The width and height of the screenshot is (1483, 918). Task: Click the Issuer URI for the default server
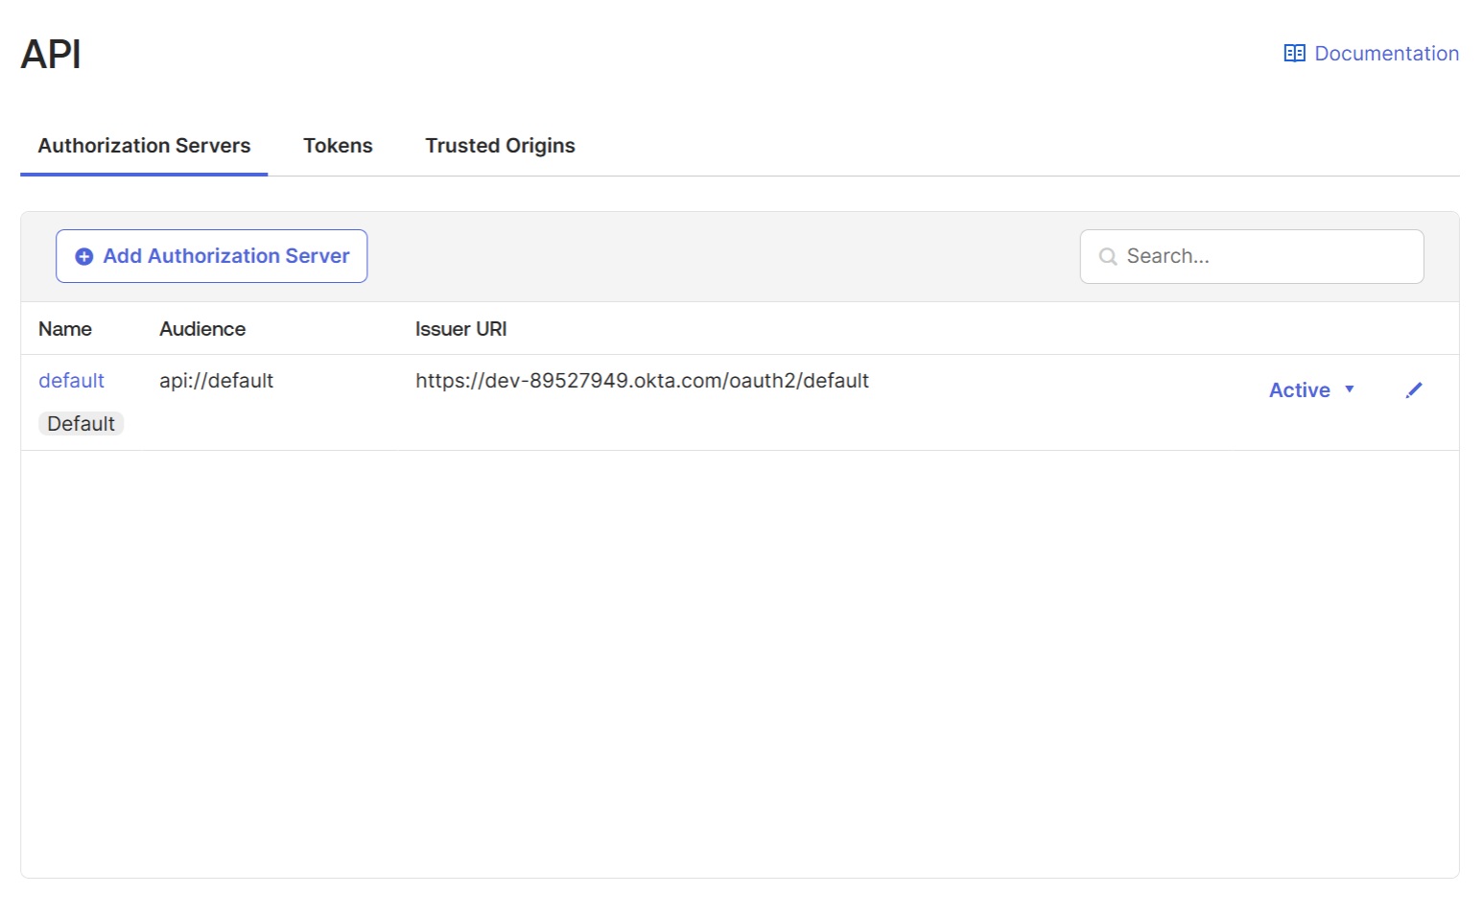tap(642, 380)
